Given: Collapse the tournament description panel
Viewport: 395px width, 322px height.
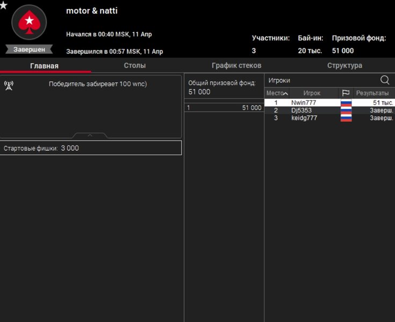Looking at the screenshot, I should tap(90, 136).
